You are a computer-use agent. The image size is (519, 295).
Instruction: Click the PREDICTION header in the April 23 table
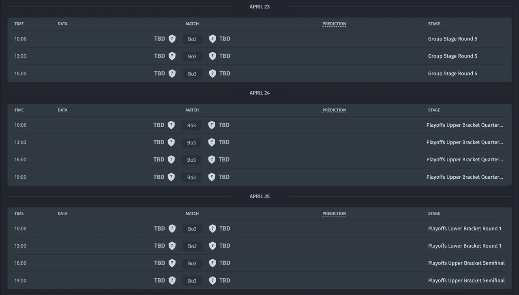click(334, 24)
